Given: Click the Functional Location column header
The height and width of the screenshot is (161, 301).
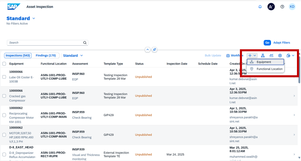Looking at the screenshot, I should tap(54, 64).
